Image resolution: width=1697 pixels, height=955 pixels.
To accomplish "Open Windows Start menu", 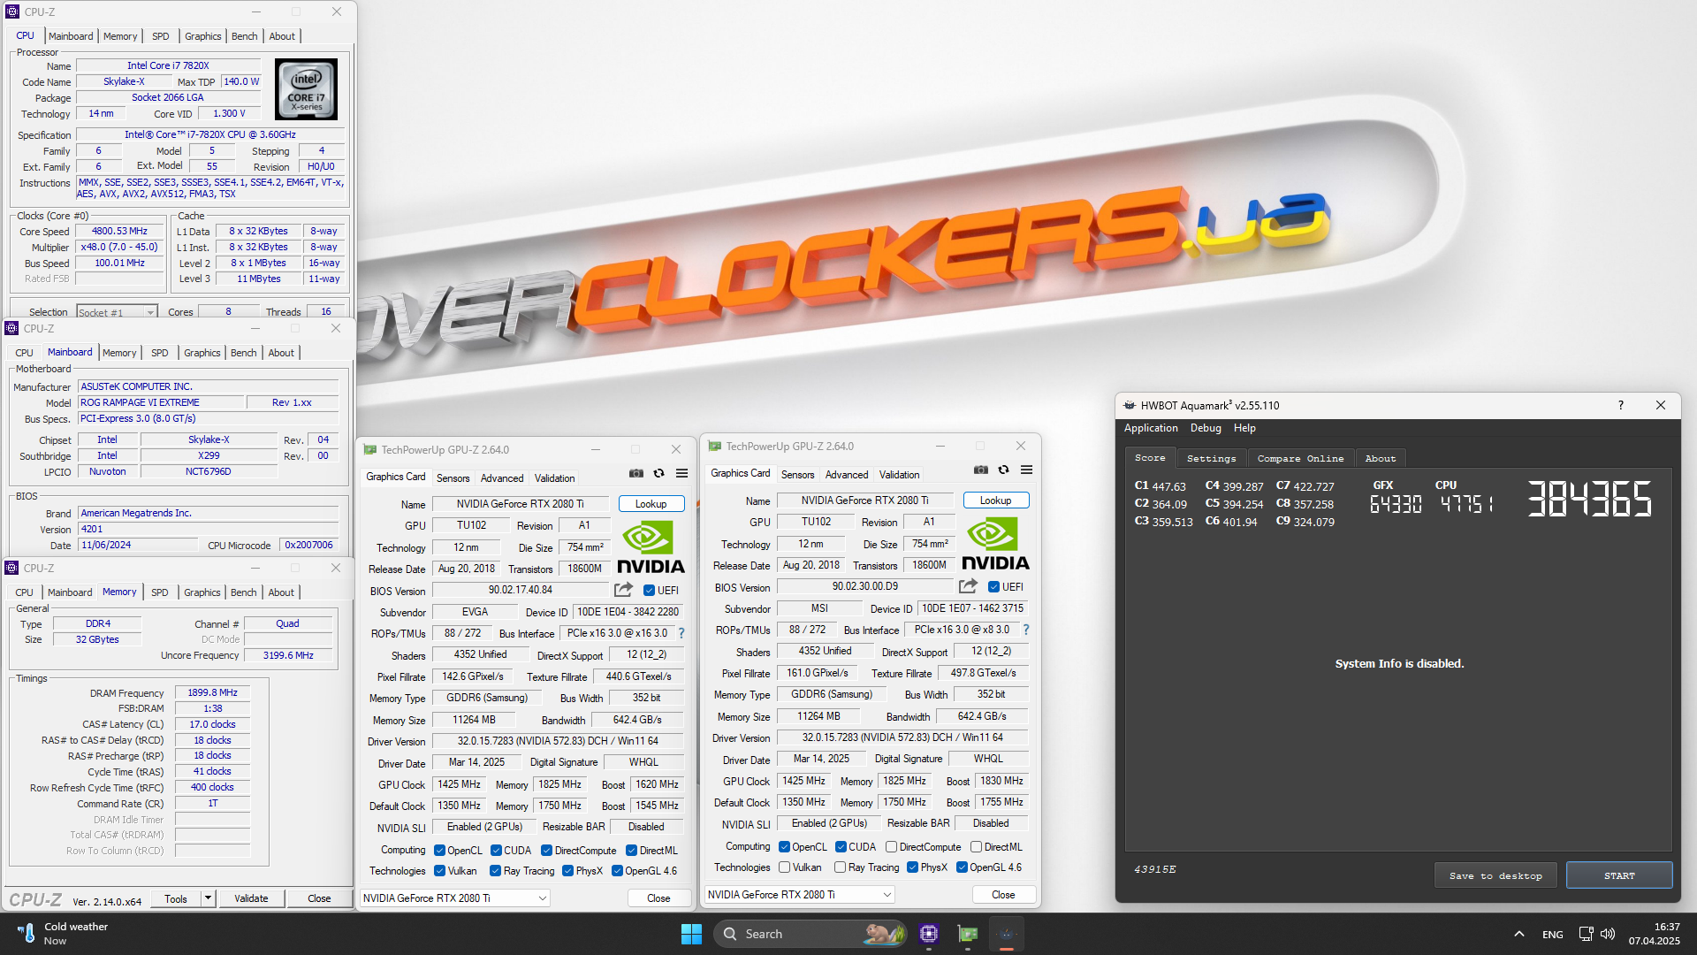I will pos(691,934).
